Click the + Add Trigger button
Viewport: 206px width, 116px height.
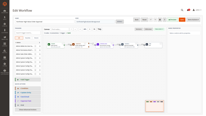click(x=28, y=80)
